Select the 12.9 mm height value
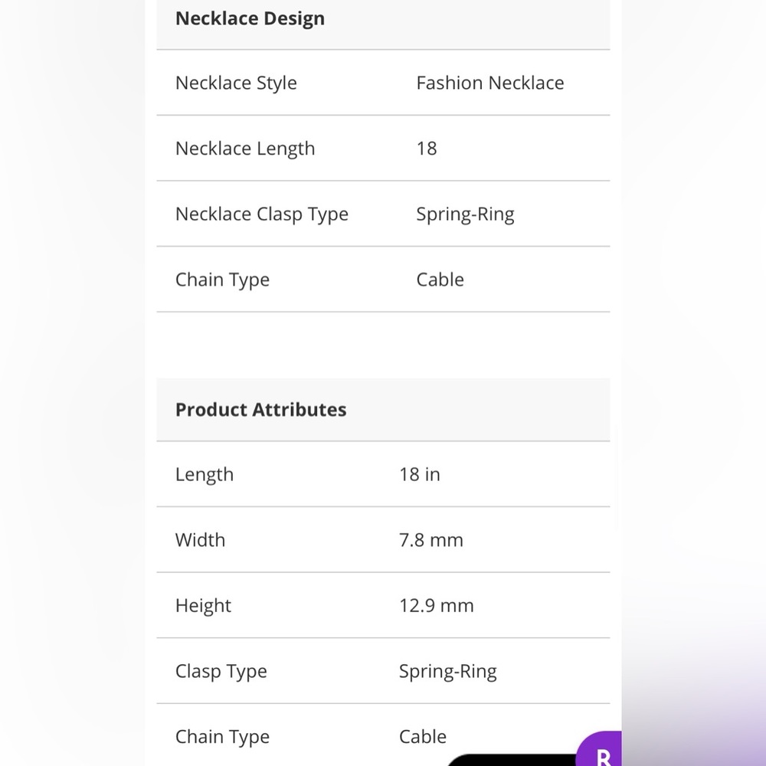The height and width of the screenshot is (766, 766). click(x=437, y=606)
